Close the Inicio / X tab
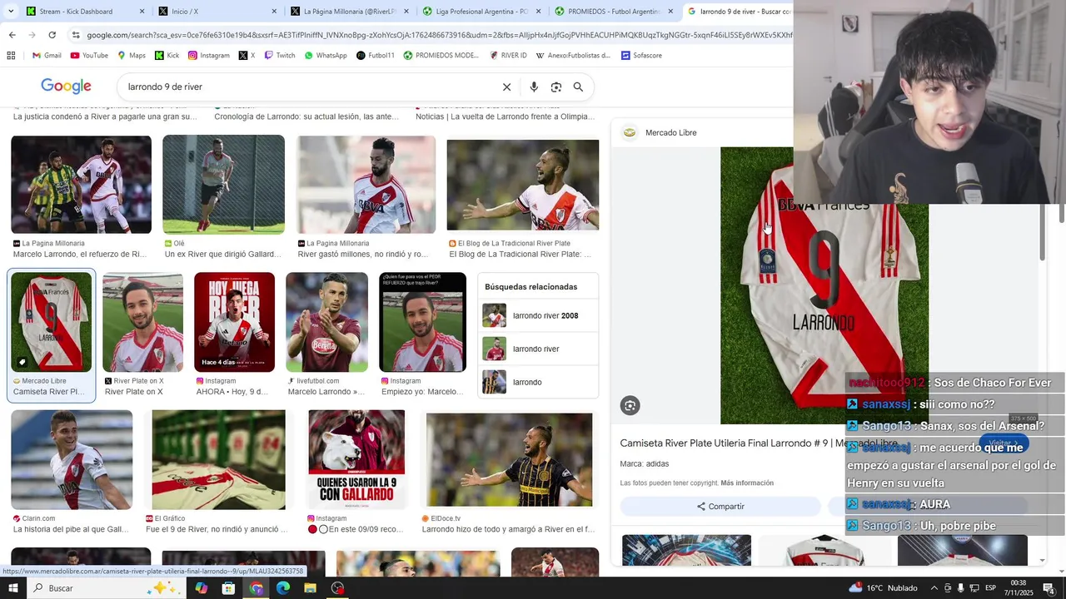The image size is (1066, 599). [x=274, y=12]
